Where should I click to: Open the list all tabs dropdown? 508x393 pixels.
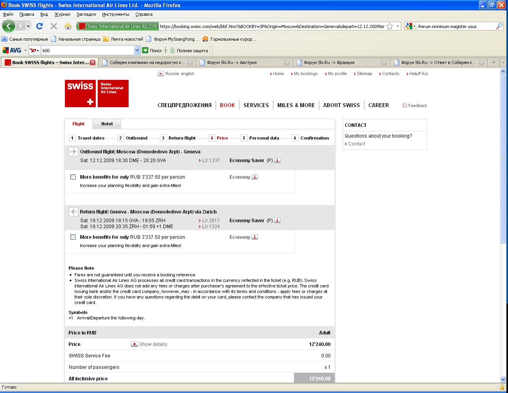tap(503, 62)
